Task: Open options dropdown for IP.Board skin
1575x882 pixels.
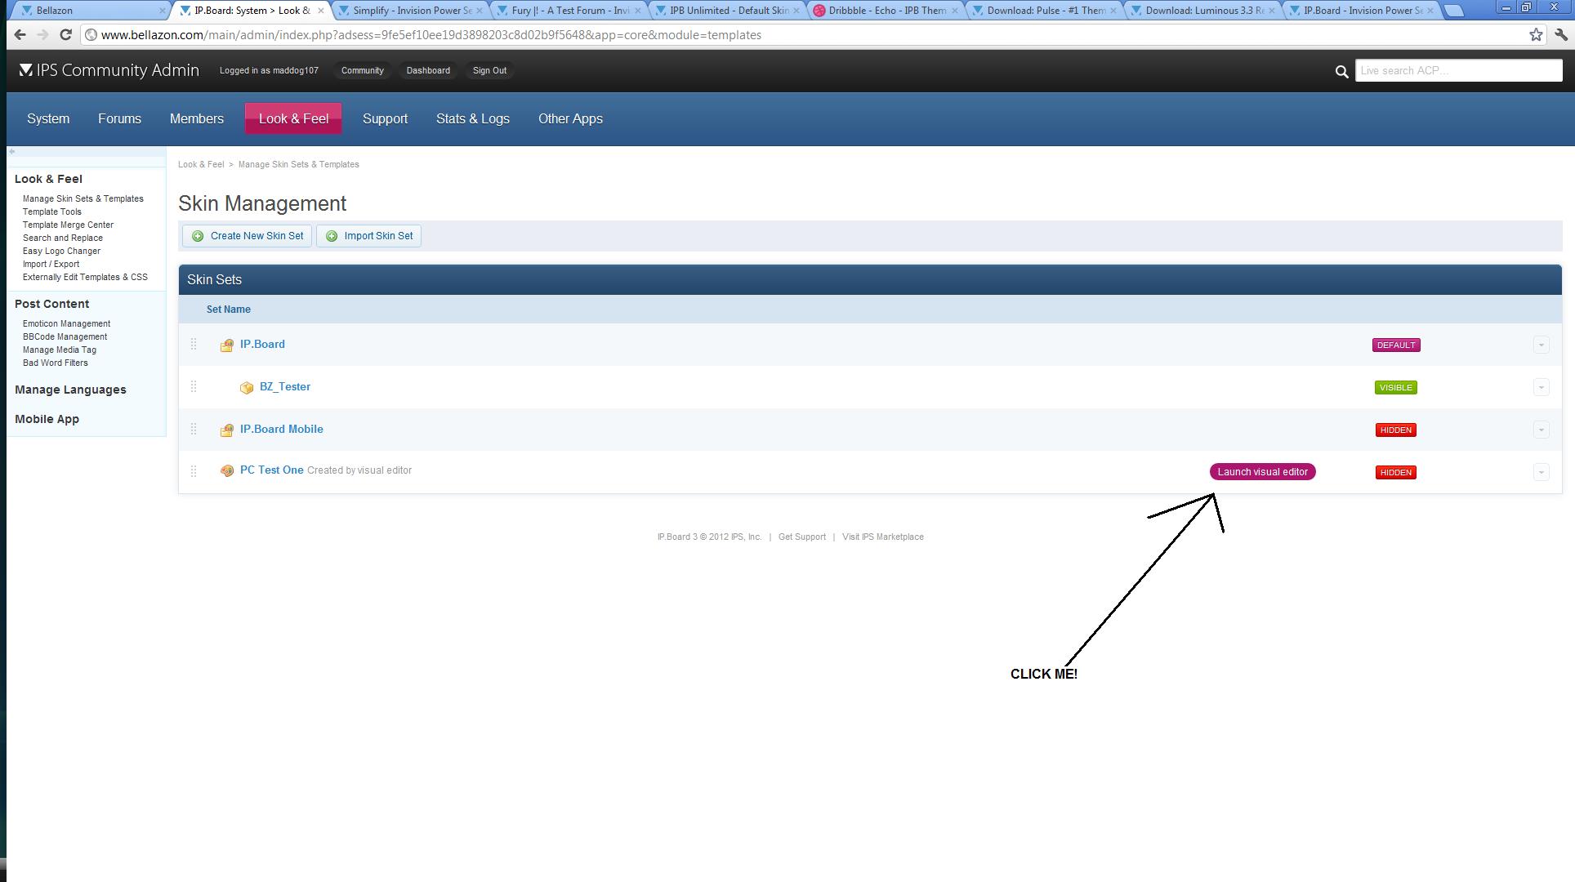Action: (1541, 345)
